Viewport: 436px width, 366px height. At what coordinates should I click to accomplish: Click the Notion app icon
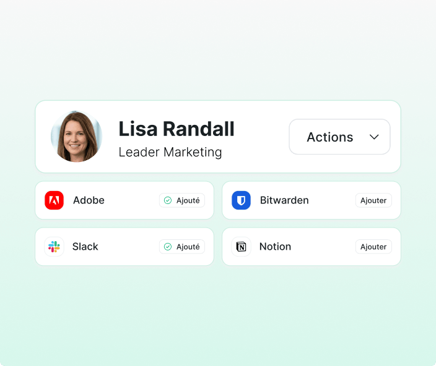coord(241,247)
